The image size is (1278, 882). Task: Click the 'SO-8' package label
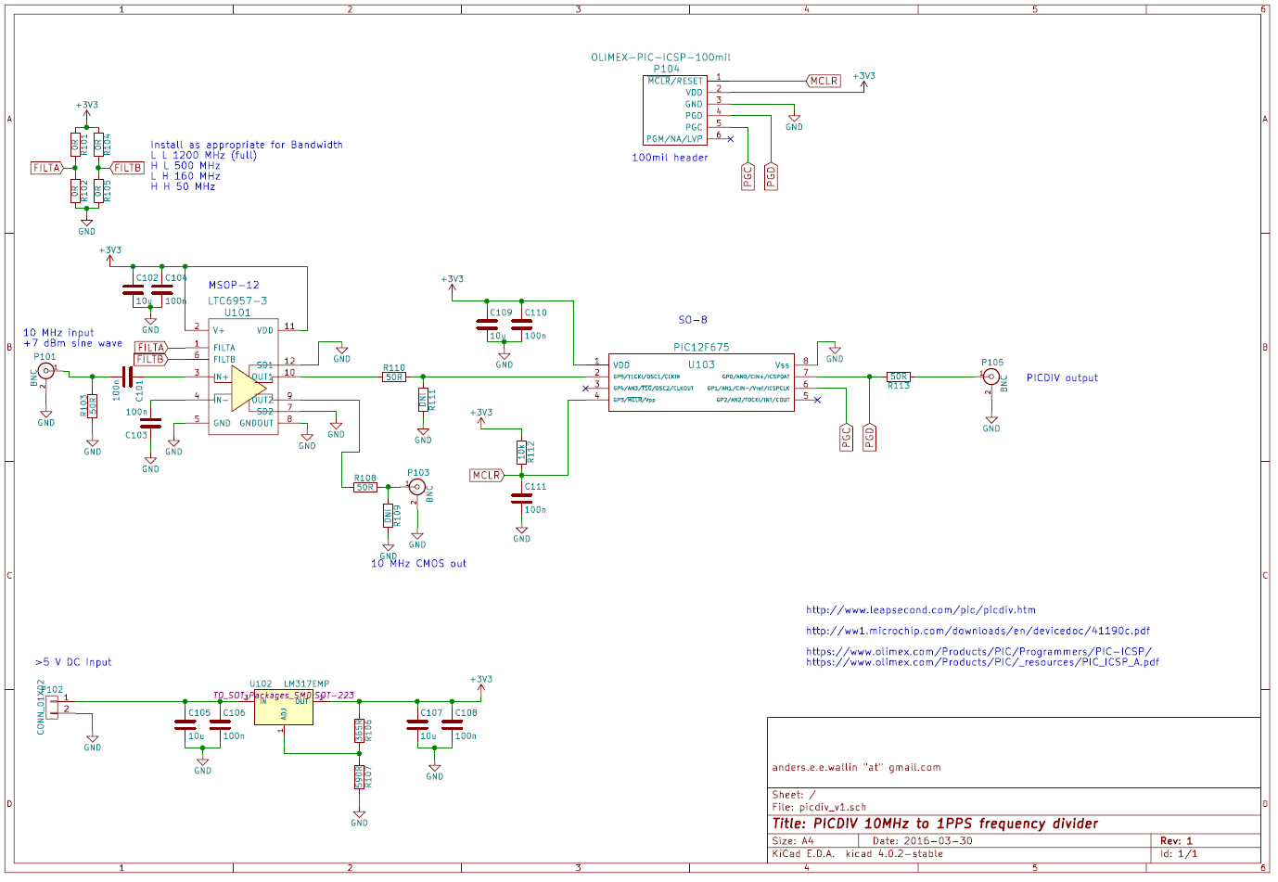click(693, 320)
